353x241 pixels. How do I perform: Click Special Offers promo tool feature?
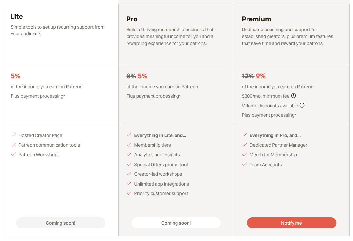161,165
